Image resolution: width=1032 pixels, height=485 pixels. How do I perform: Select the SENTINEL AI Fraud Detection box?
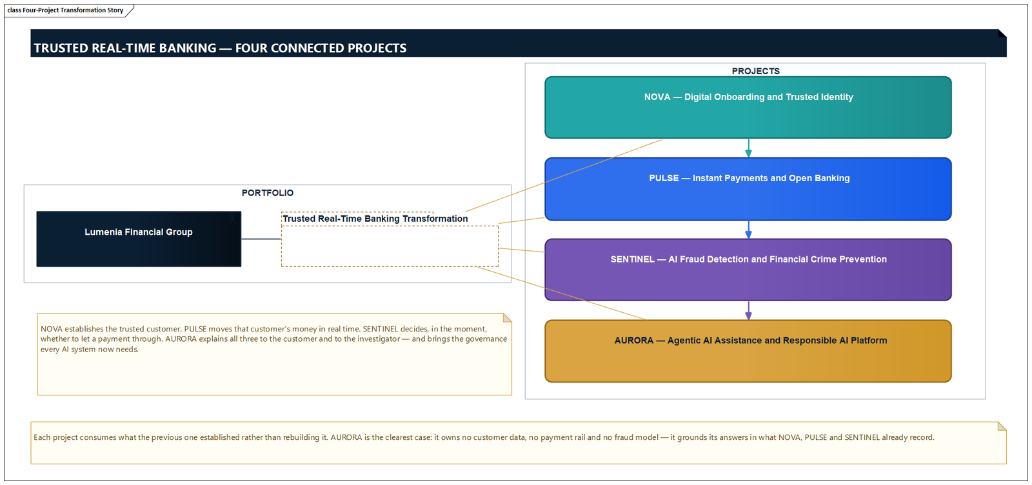click(748, 270)
